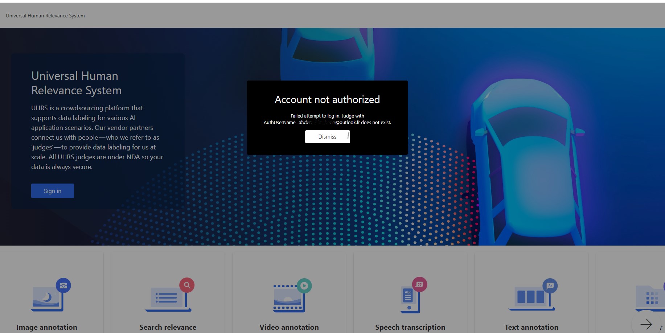The image size is (665, 333).
Task: Dismiss the Account not authorized dialog
Action: coord(327,137)
